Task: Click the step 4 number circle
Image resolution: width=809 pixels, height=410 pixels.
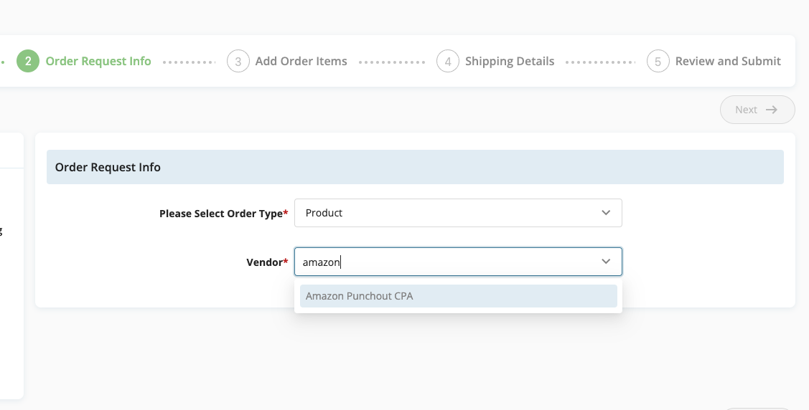Action: coord(448,62)
